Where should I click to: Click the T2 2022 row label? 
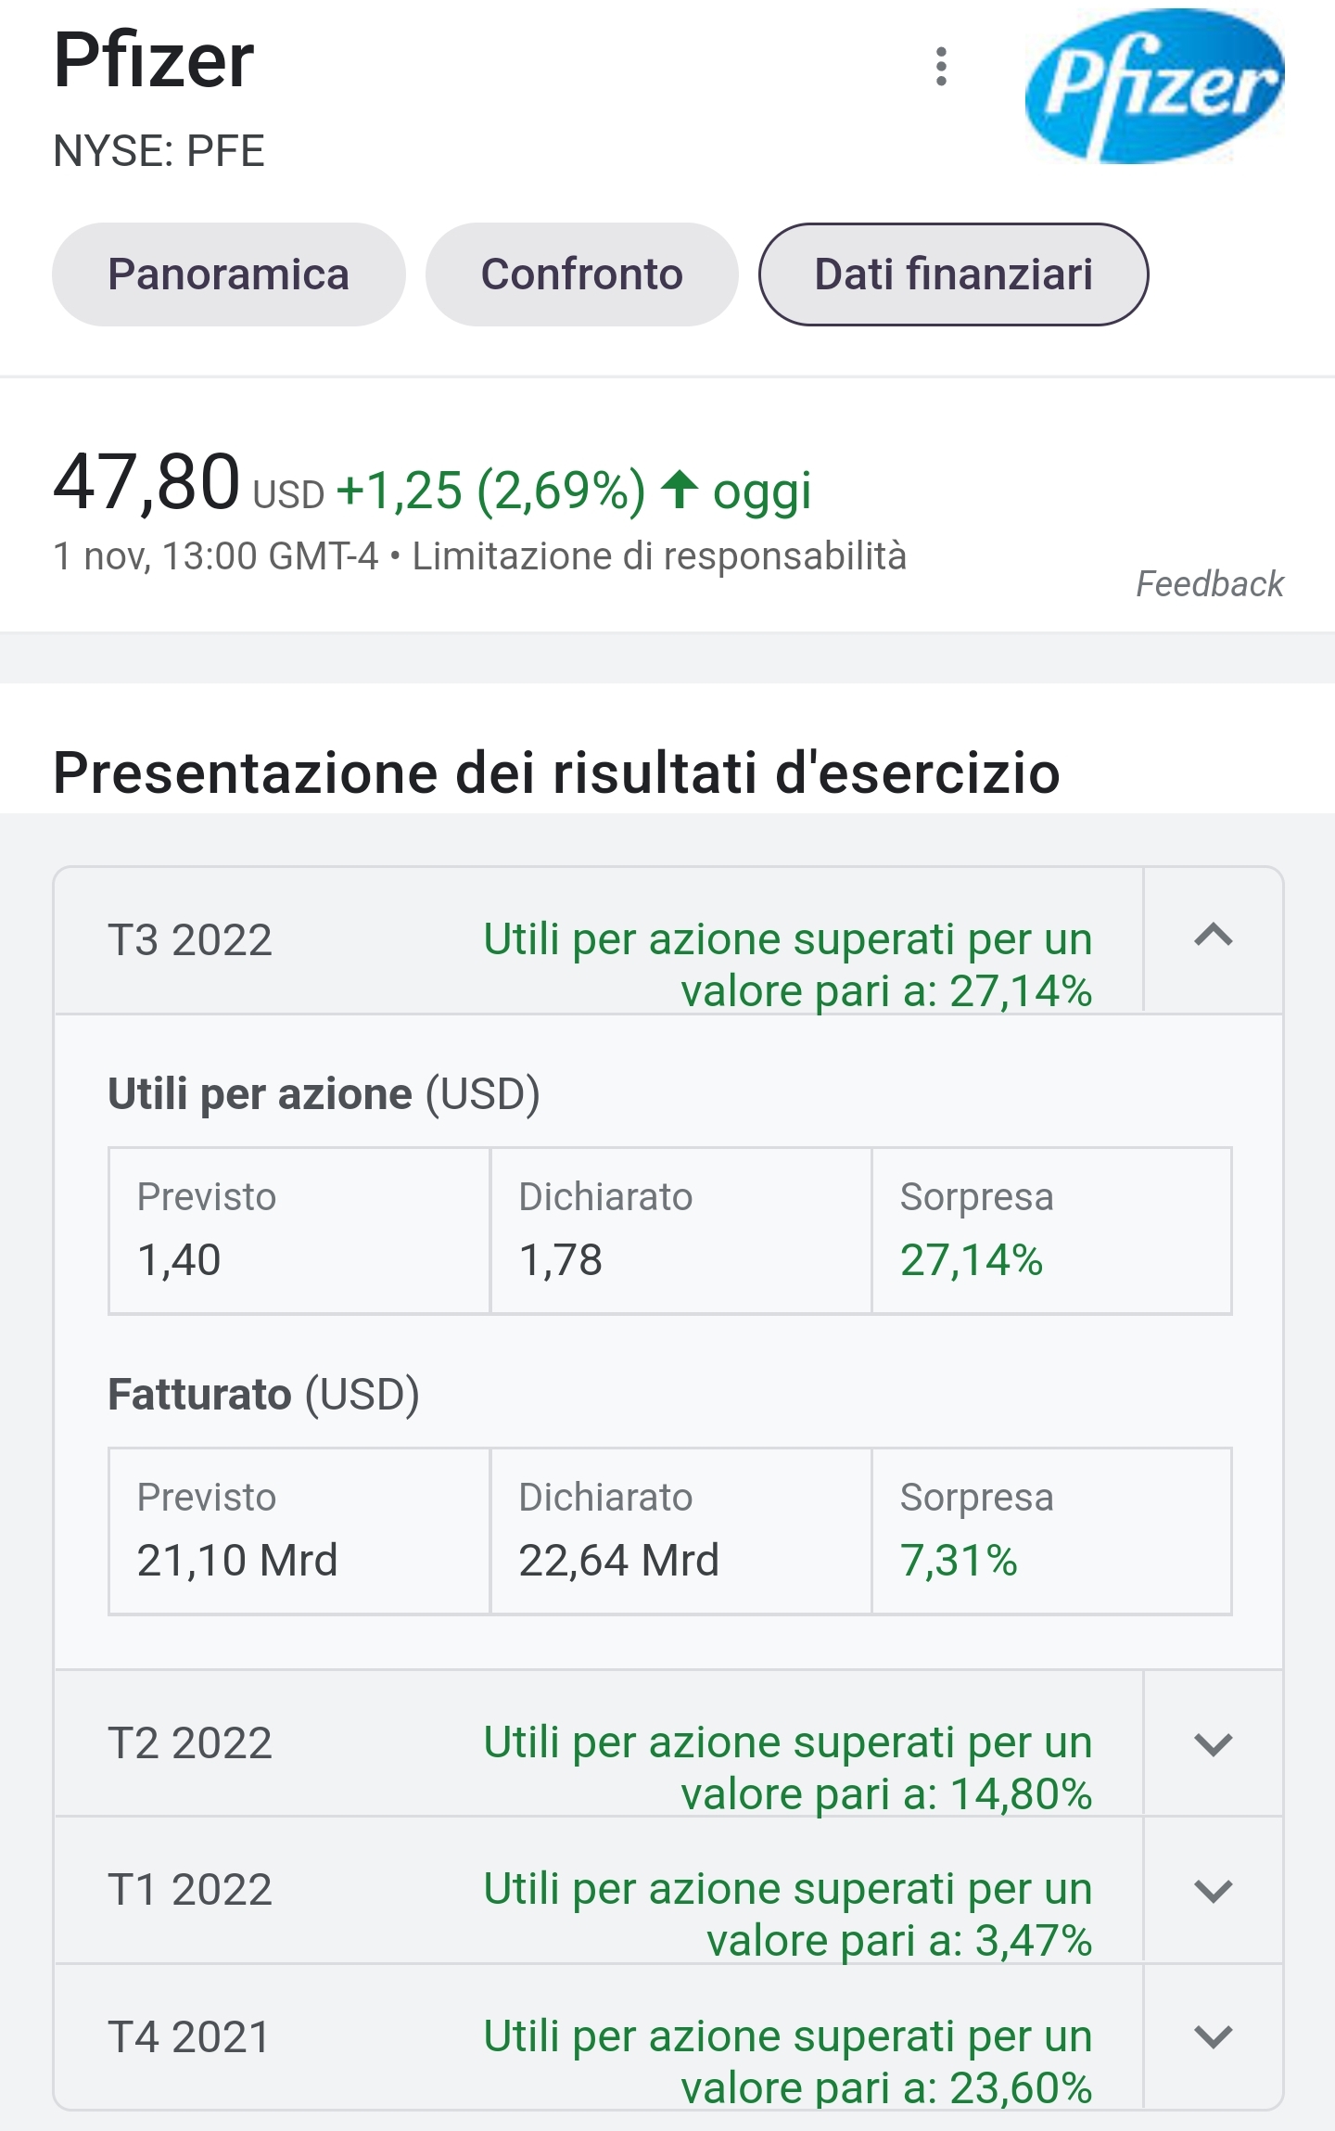point(190,1743)
